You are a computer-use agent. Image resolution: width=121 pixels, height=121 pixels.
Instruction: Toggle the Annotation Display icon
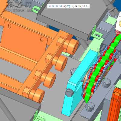tap(84, 6)
